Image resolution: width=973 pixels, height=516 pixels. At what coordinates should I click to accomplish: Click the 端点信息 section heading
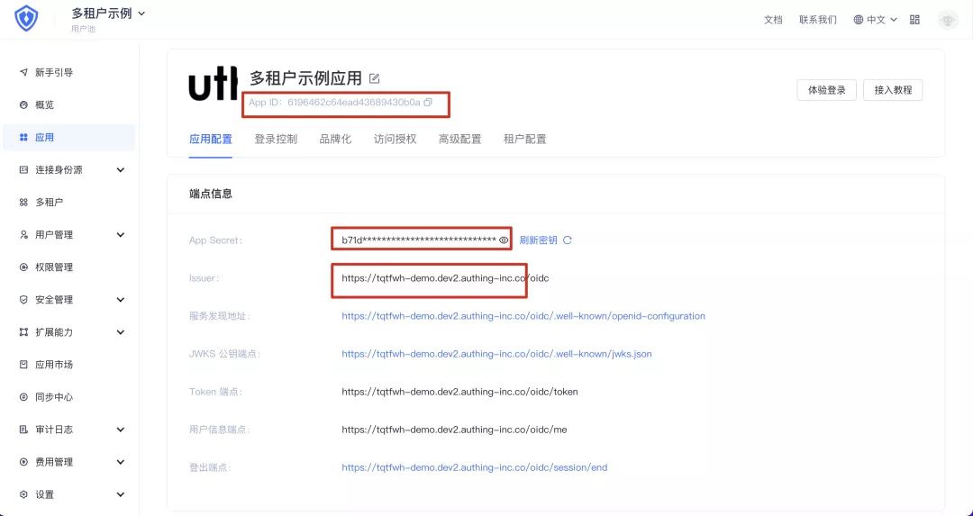tap(210, 194)
